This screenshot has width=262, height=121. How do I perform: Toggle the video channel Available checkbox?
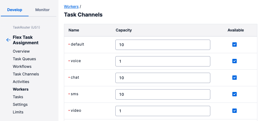pos(234,111)
